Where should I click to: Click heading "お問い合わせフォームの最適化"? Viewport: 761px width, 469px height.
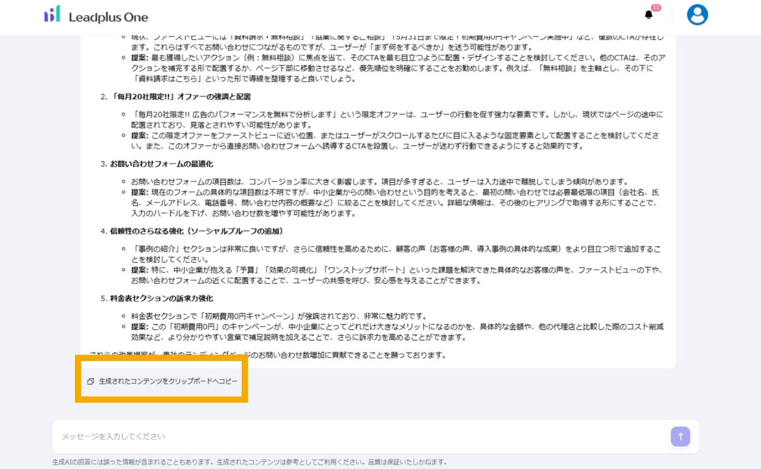[x=161, y=164]
